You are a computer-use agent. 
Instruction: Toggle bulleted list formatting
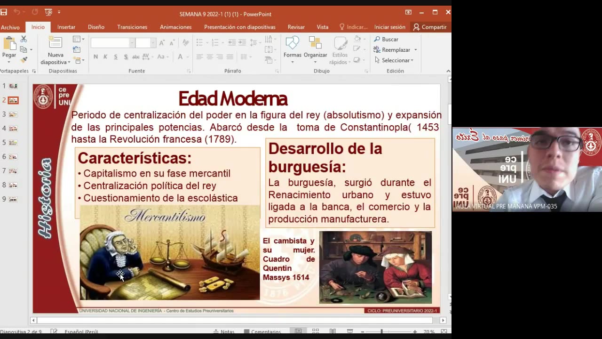point(201,43)
